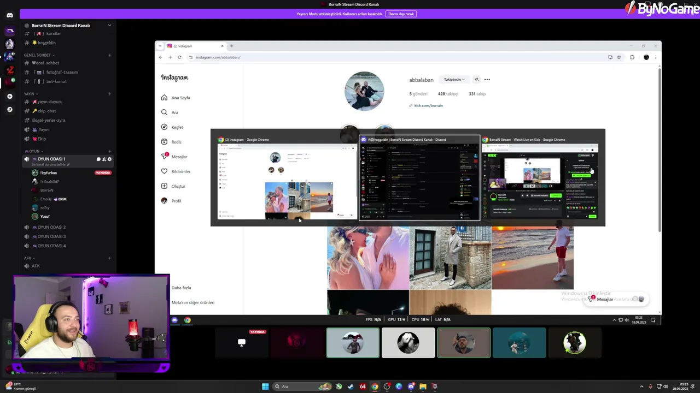Collapse GENEL SOHBET category

point(38,55)
